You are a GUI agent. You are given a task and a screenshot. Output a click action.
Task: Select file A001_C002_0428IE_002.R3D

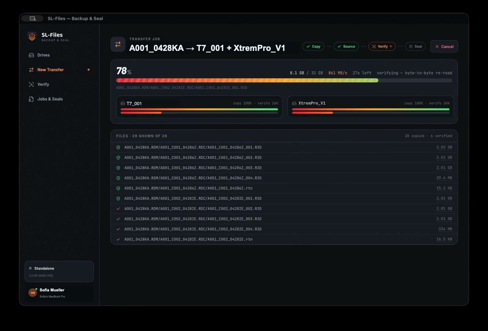tap(284, 209)
